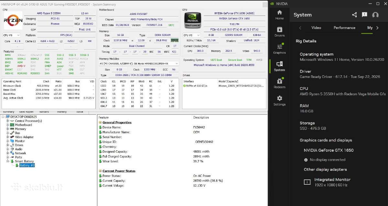
Task: Click the green UEFI label by BIOS version
Action: [x=171, y=25]
